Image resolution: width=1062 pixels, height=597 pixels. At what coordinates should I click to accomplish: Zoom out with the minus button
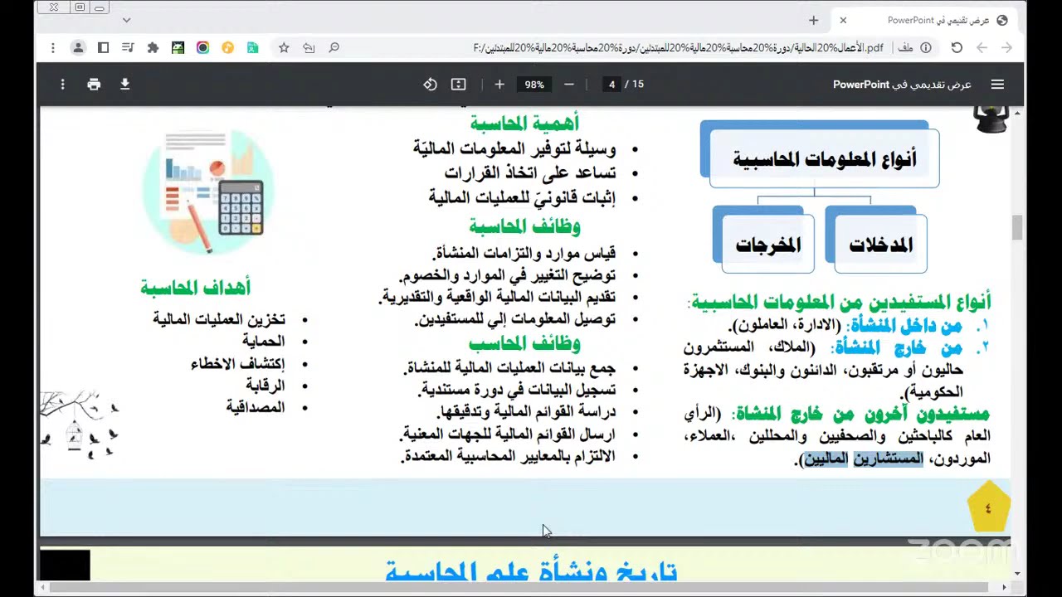tap(568, 85)
